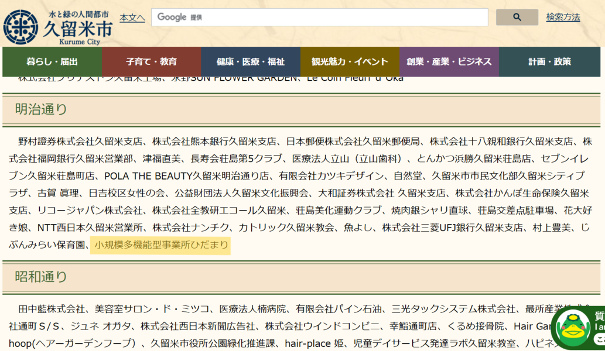Click 株式会社西日本新聞広告社 text
Image resolution: width=605 pixels, height=351 pixels.
[198, 326]
